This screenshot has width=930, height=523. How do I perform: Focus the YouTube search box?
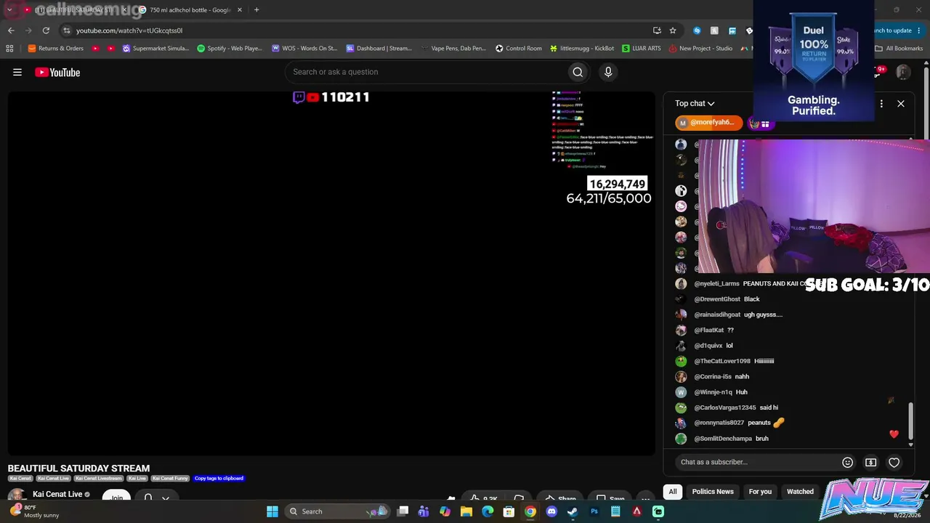tap(426, 72)
